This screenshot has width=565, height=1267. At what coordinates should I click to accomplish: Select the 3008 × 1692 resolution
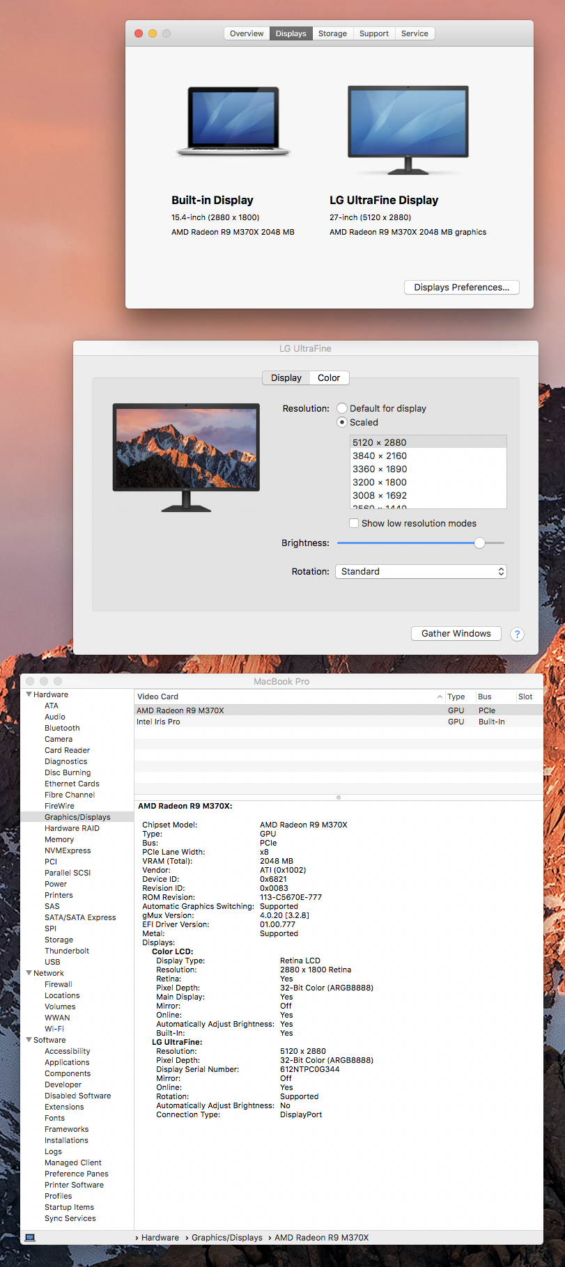point(428,495)
